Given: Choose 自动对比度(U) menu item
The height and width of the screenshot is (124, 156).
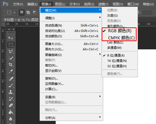Looking at the screenshot, I should (71, 31).
